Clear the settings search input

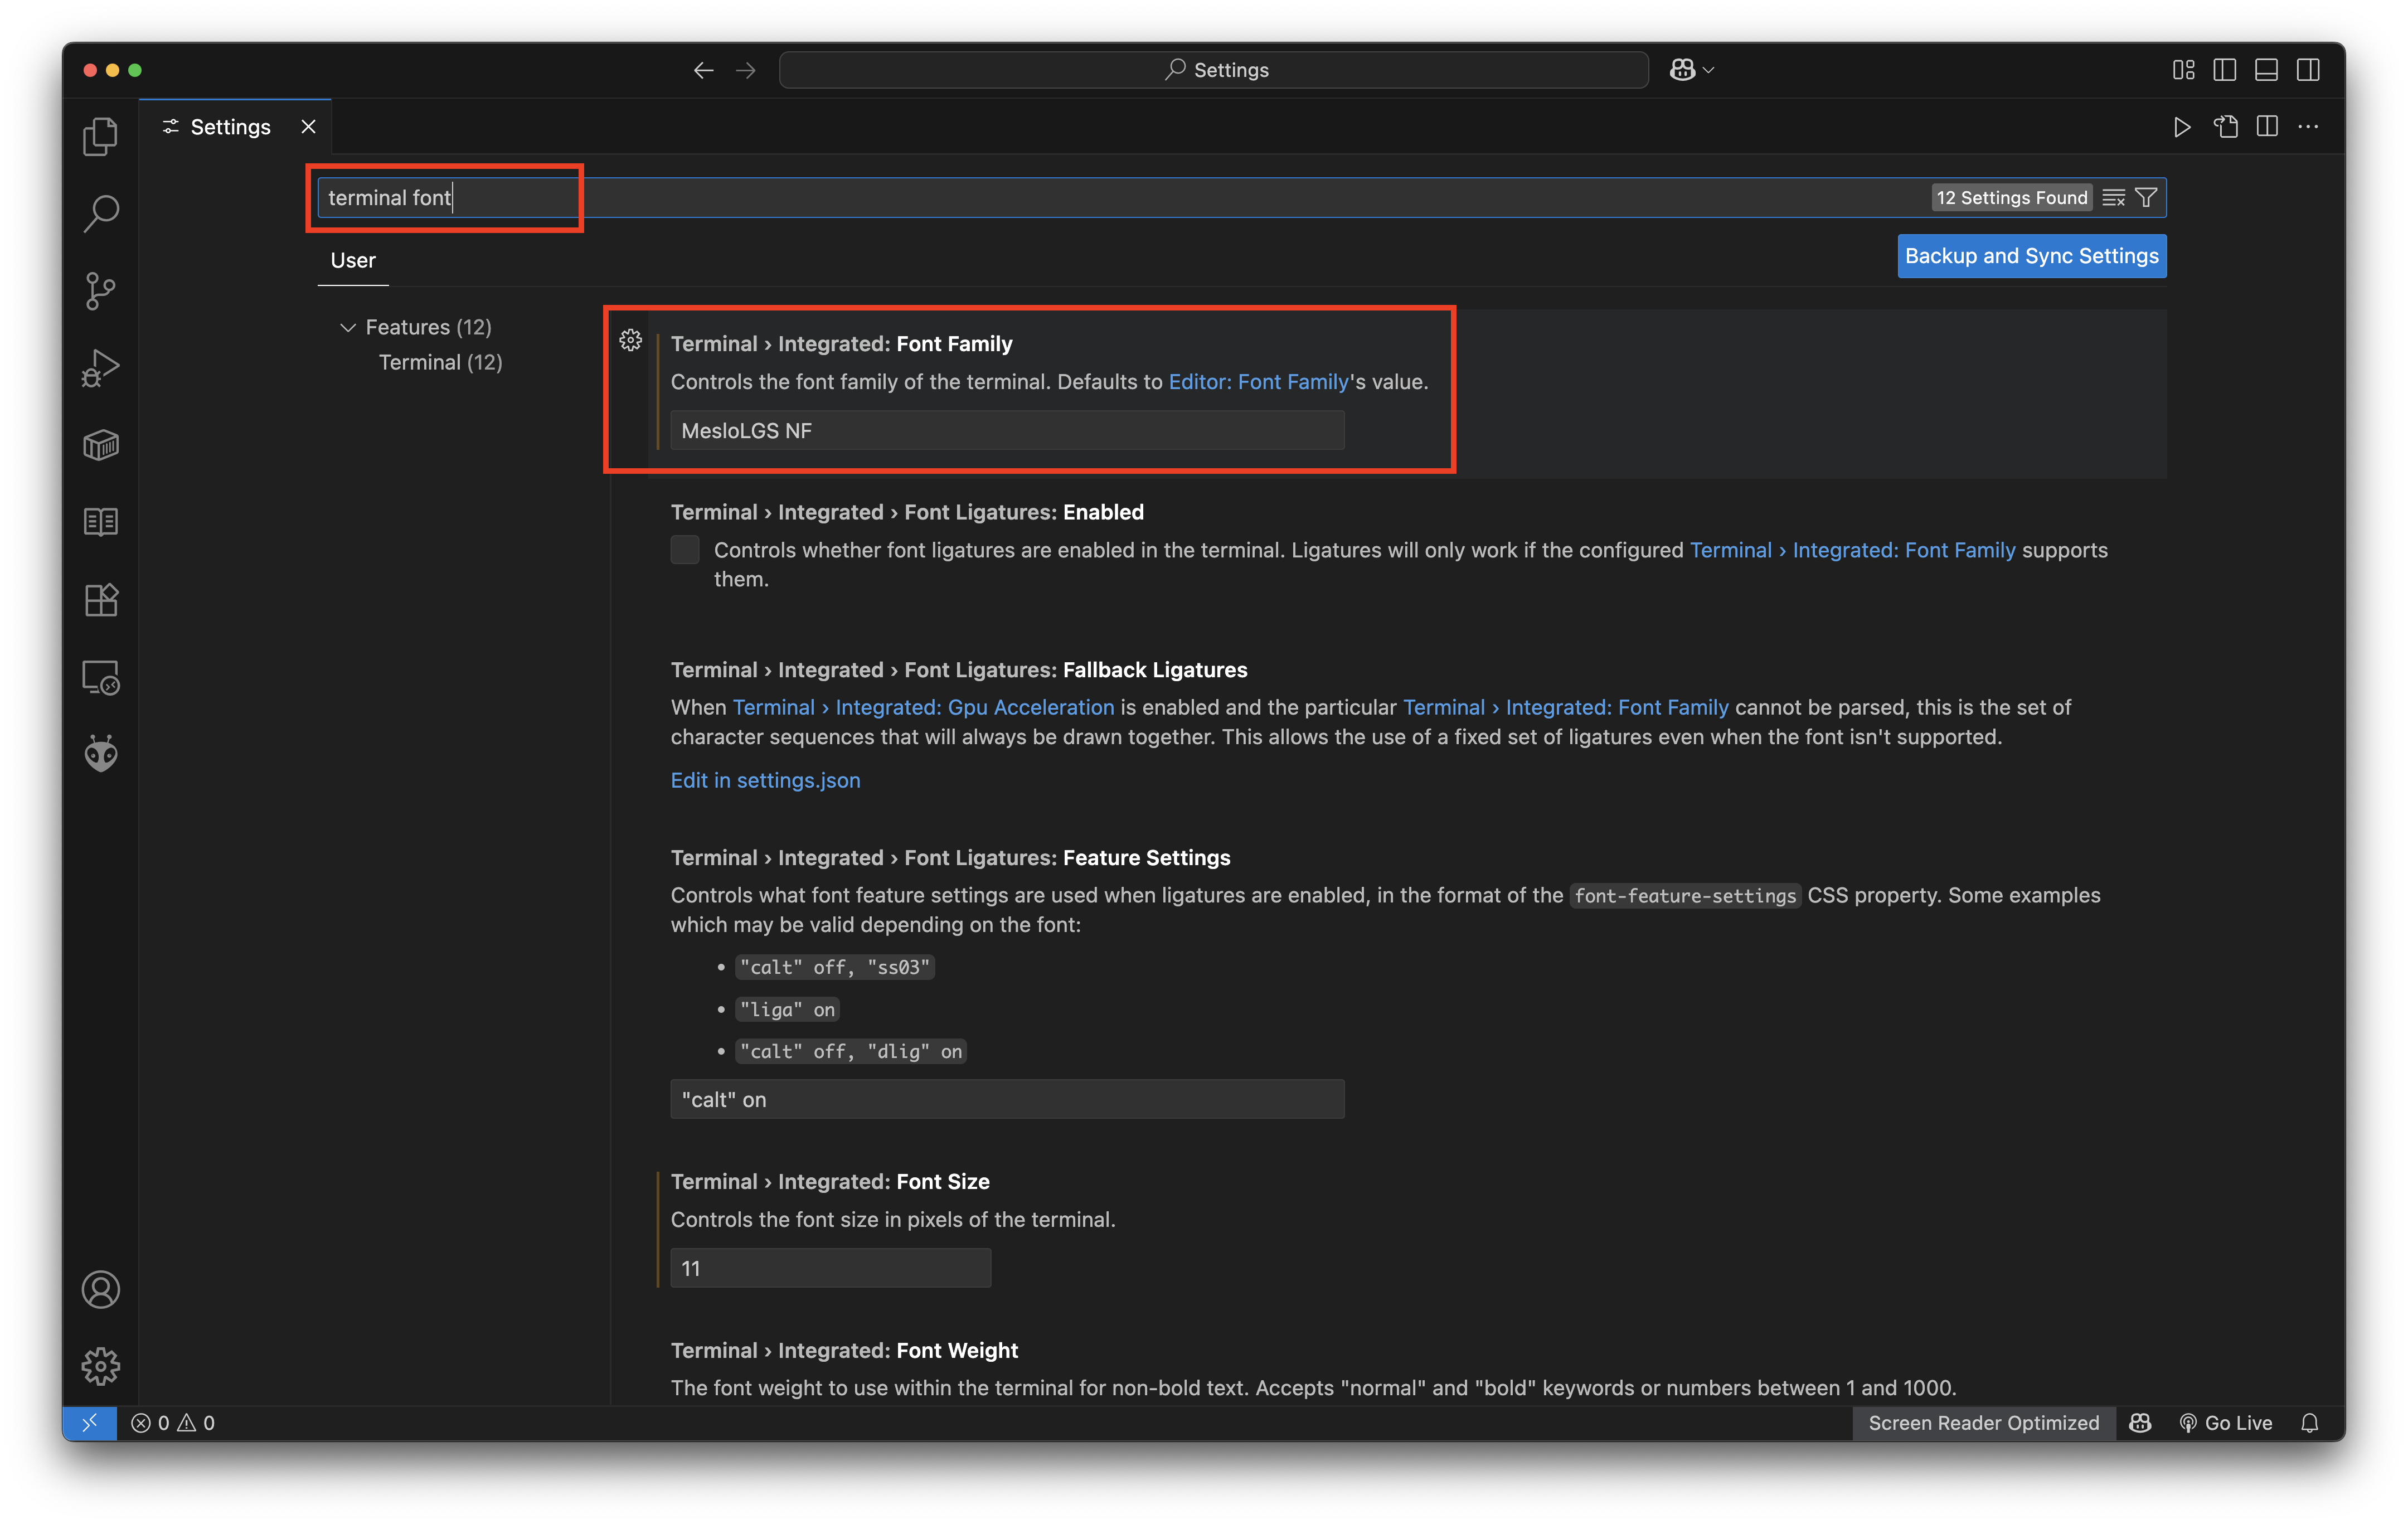click(2113, 198)
